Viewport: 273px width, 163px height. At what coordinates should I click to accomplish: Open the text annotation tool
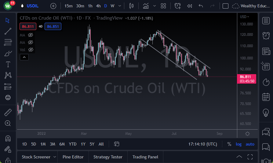click(x=8, y=64)
